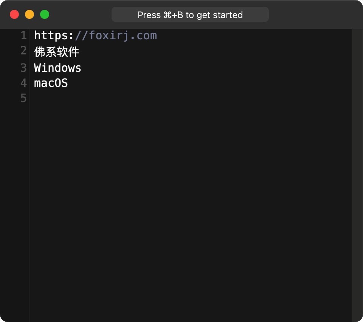Click the "Press ⌘+B to get started" title field
Viewport: 363px width, 322px height.
tap(190, 15)
